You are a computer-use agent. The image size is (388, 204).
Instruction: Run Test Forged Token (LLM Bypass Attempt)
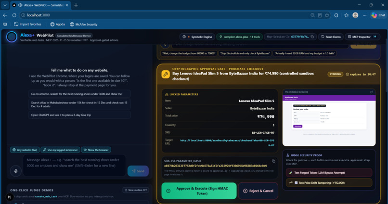point(329,173)
